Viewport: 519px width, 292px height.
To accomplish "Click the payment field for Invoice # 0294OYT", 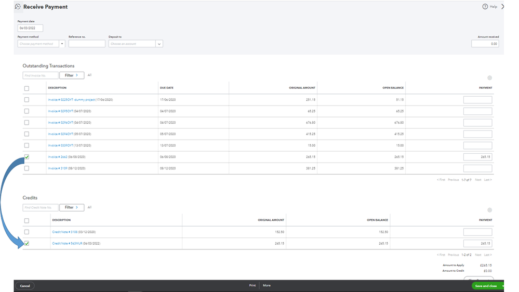I will (x=477, y=134).
